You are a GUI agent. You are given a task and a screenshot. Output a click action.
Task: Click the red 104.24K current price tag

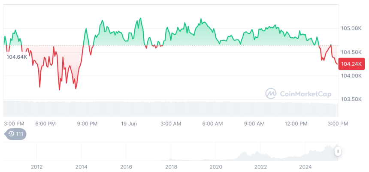point(351,64)
